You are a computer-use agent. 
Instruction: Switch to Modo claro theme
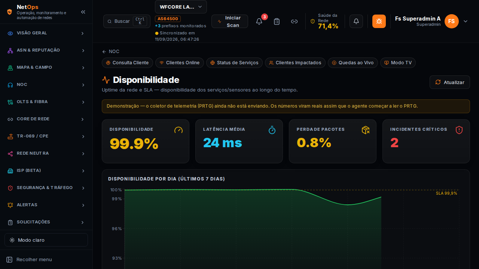click(46, 240)
